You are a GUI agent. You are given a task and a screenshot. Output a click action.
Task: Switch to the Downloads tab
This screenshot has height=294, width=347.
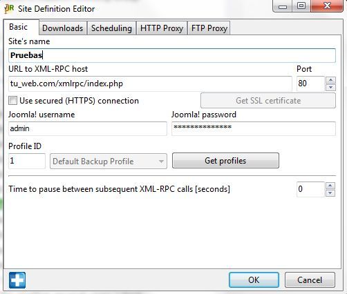pos(63,28)
